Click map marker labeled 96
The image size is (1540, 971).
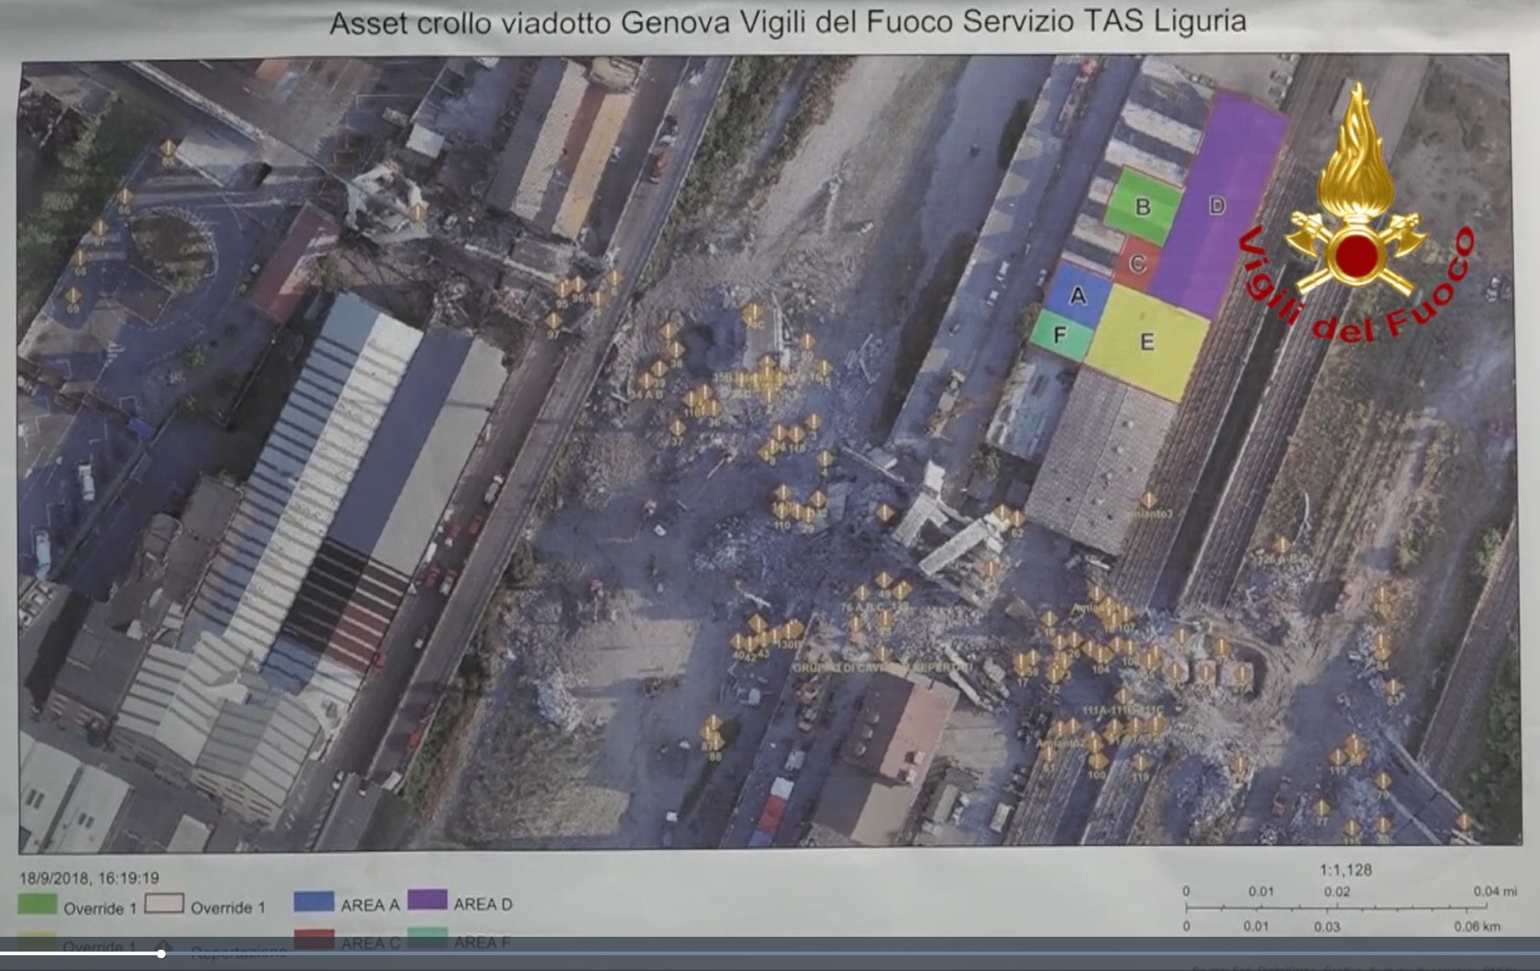tap(578, 284)
